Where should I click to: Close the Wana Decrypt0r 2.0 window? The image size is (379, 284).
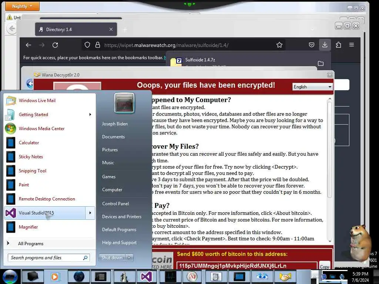[x=330, y=75]
